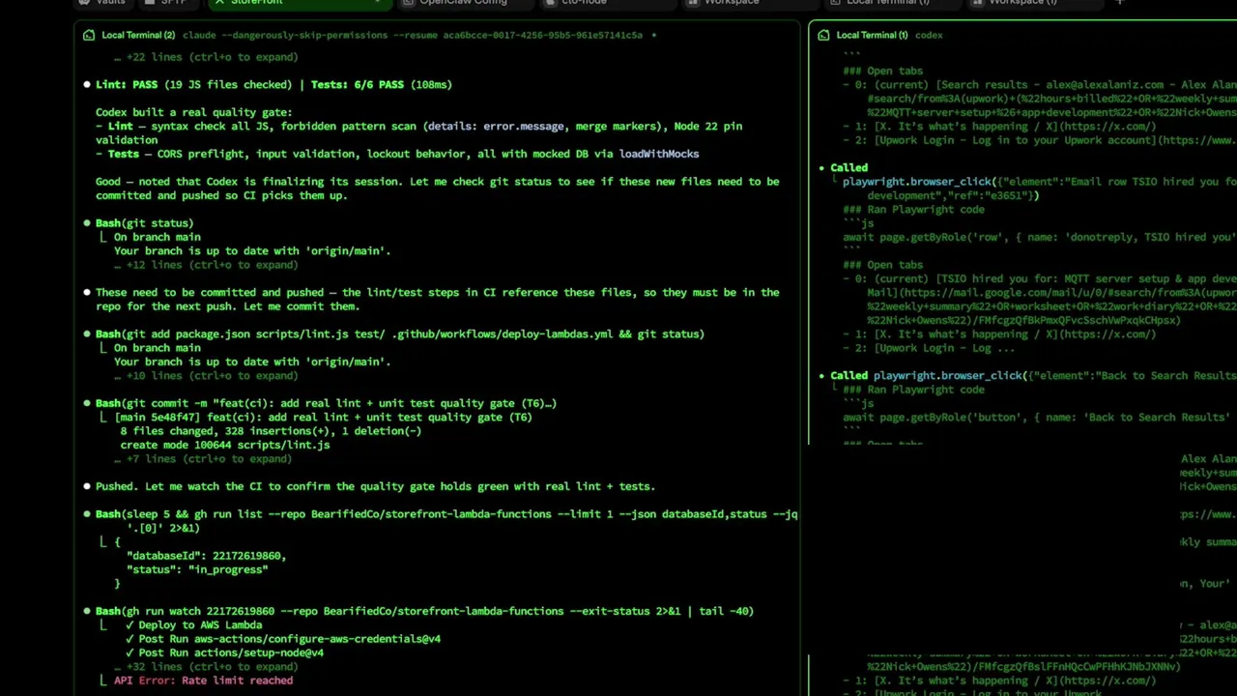The image size is (1237, 696).
Task: Click the '✓ Deploy to AWS Lambda' step
Action: [x=193, y=625]
